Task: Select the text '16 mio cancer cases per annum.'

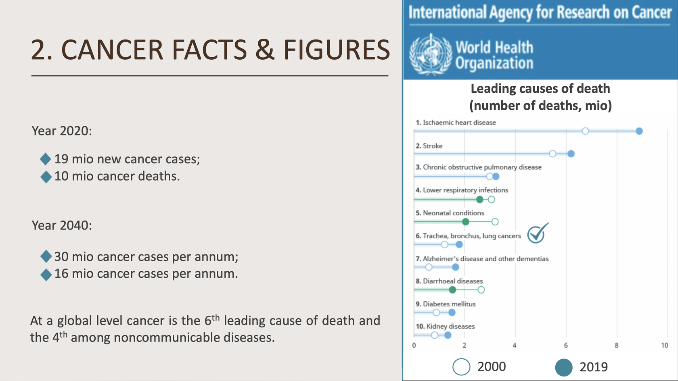Action: 146,274
